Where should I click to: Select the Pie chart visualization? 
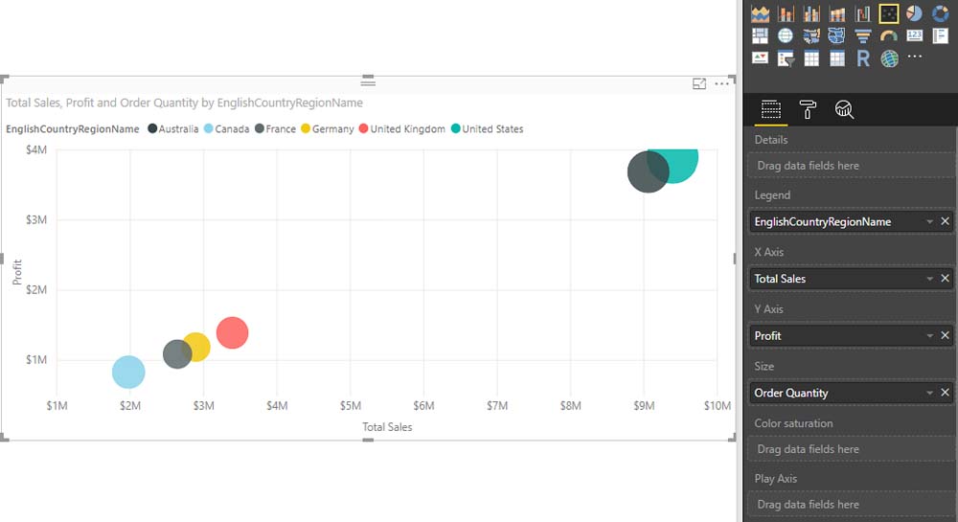(914, 13)
